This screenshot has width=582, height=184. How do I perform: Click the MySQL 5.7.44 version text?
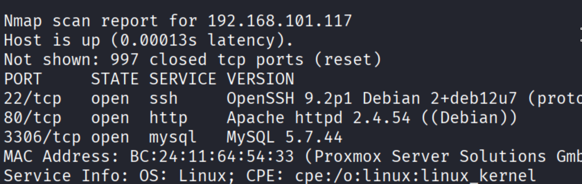tap(284, 137)
